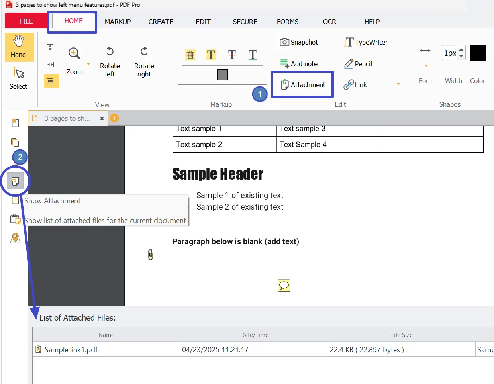Open the FORMS tab
Viewport: 494px width, 384px height.
288,22
